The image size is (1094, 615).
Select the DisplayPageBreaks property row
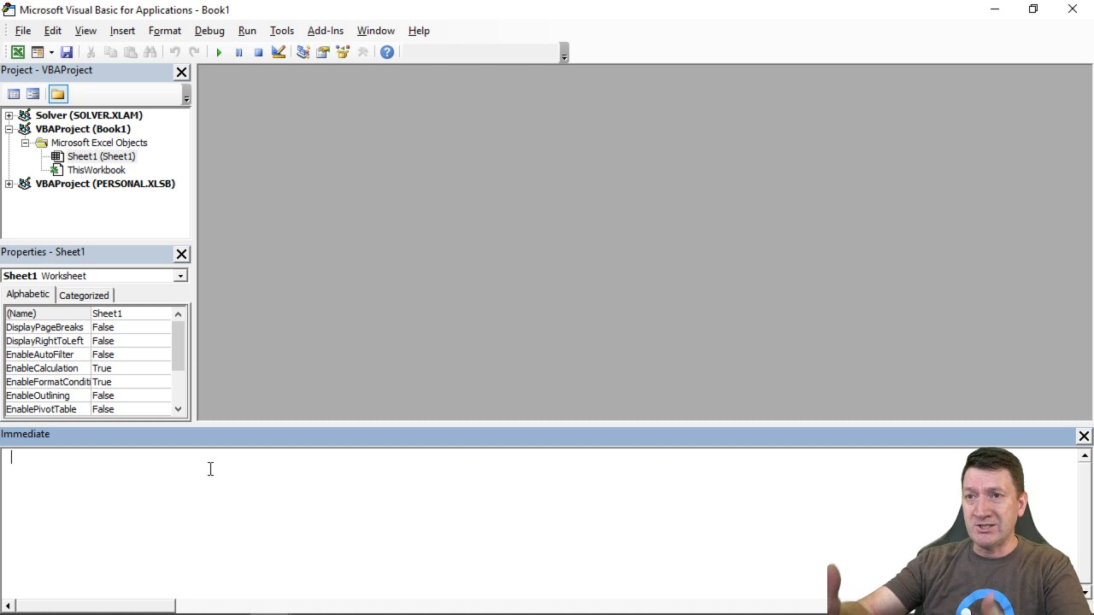89,327
